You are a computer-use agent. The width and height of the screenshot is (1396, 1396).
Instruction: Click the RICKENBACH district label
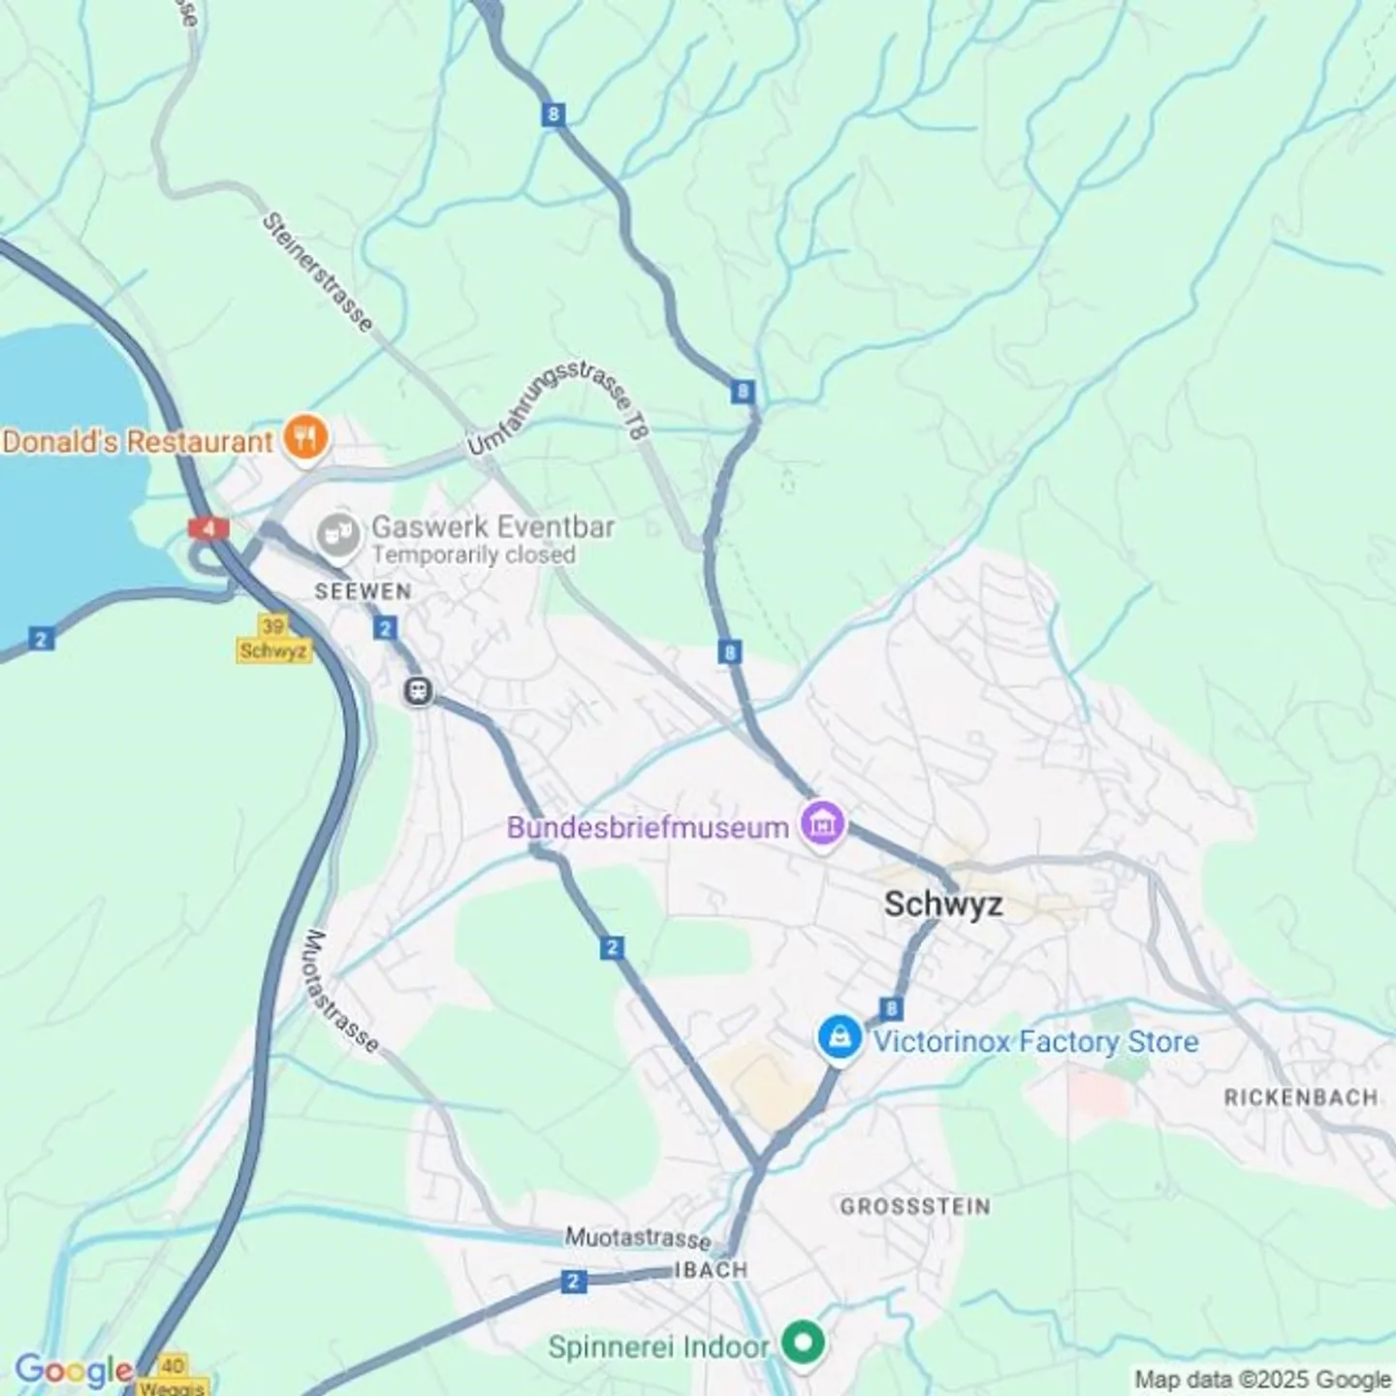tap(1300, 1097)
